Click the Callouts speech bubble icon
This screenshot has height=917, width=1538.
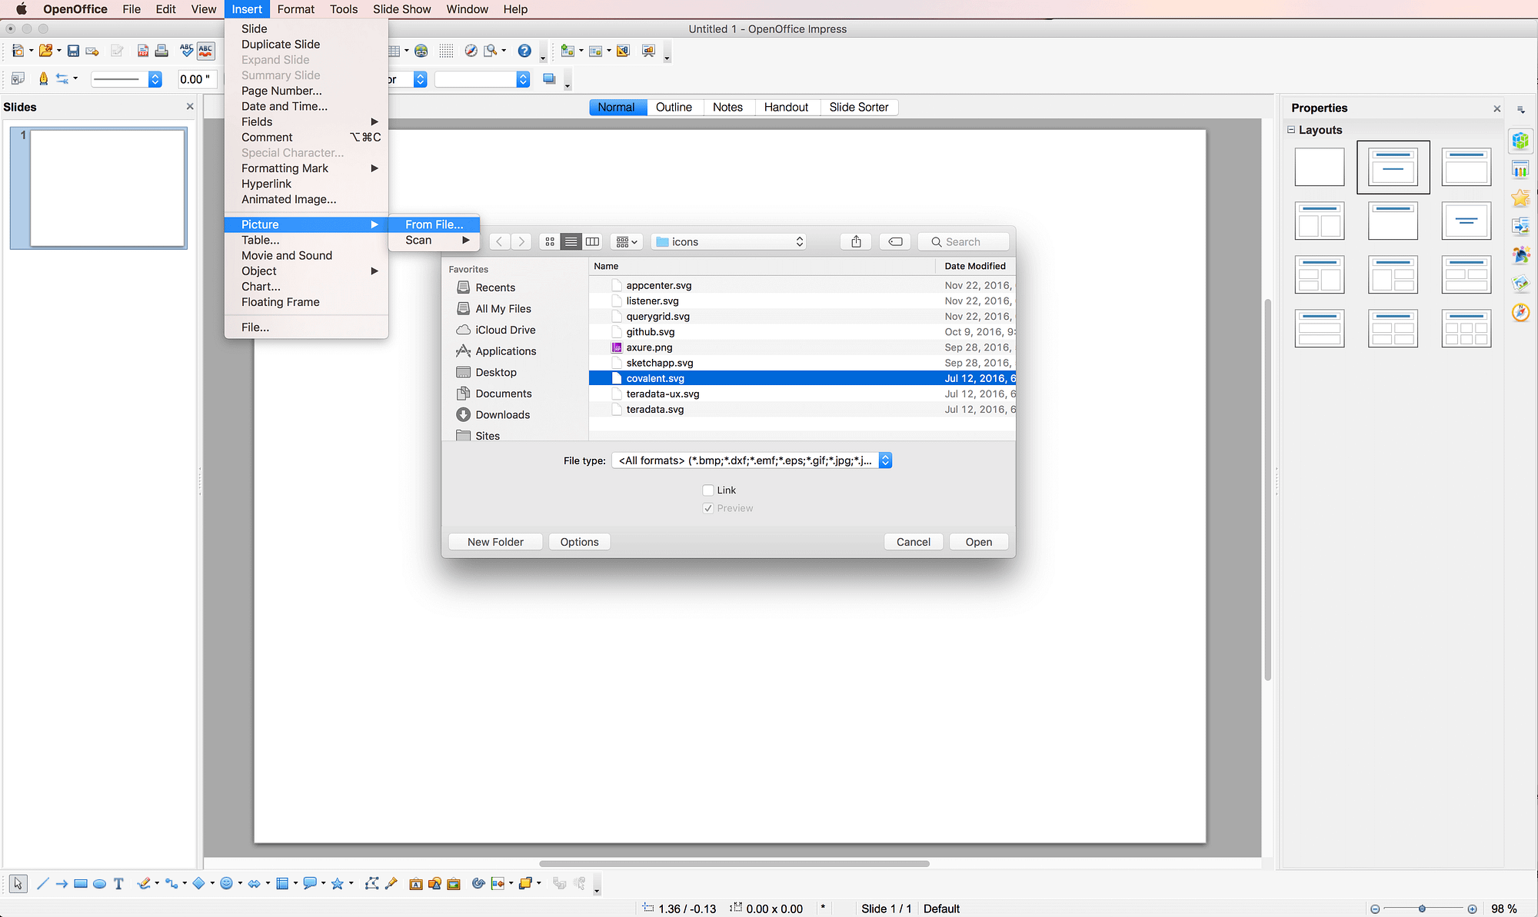pyautogui.click(x=309, y=884)
